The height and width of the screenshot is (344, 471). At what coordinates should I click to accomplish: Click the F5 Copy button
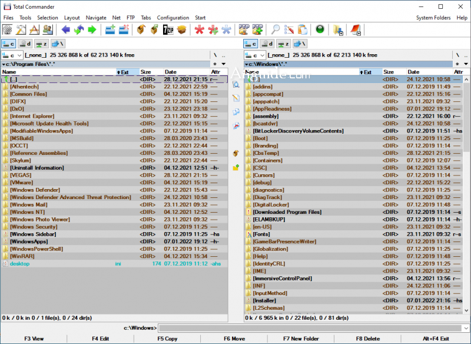click(167, 339)
